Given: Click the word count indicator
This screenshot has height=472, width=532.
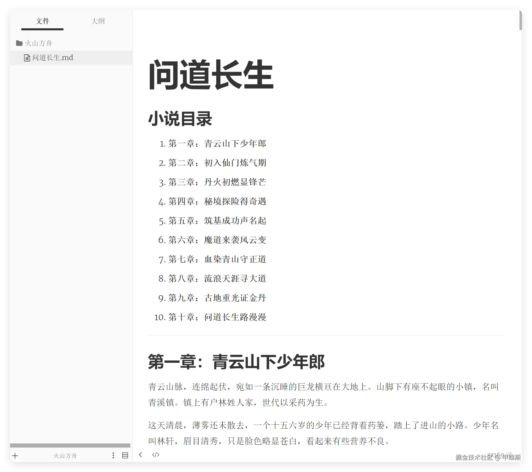Looking at the screenshot, I should [x=499, y=455].
